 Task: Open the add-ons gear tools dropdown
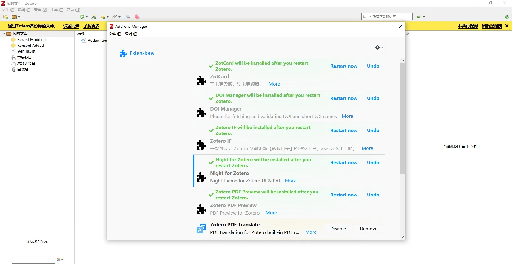click(x=379, y=47)
